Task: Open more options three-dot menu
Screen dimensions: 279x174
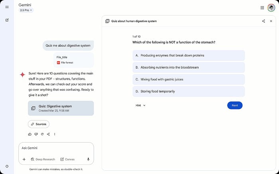Action: tap(55, 134)
